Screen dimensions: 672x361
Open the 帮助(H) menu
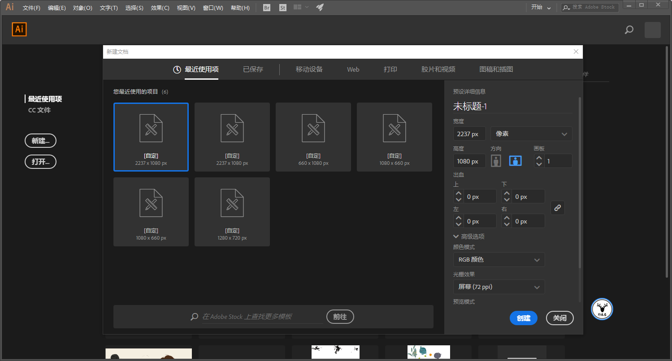click(240, 8)
